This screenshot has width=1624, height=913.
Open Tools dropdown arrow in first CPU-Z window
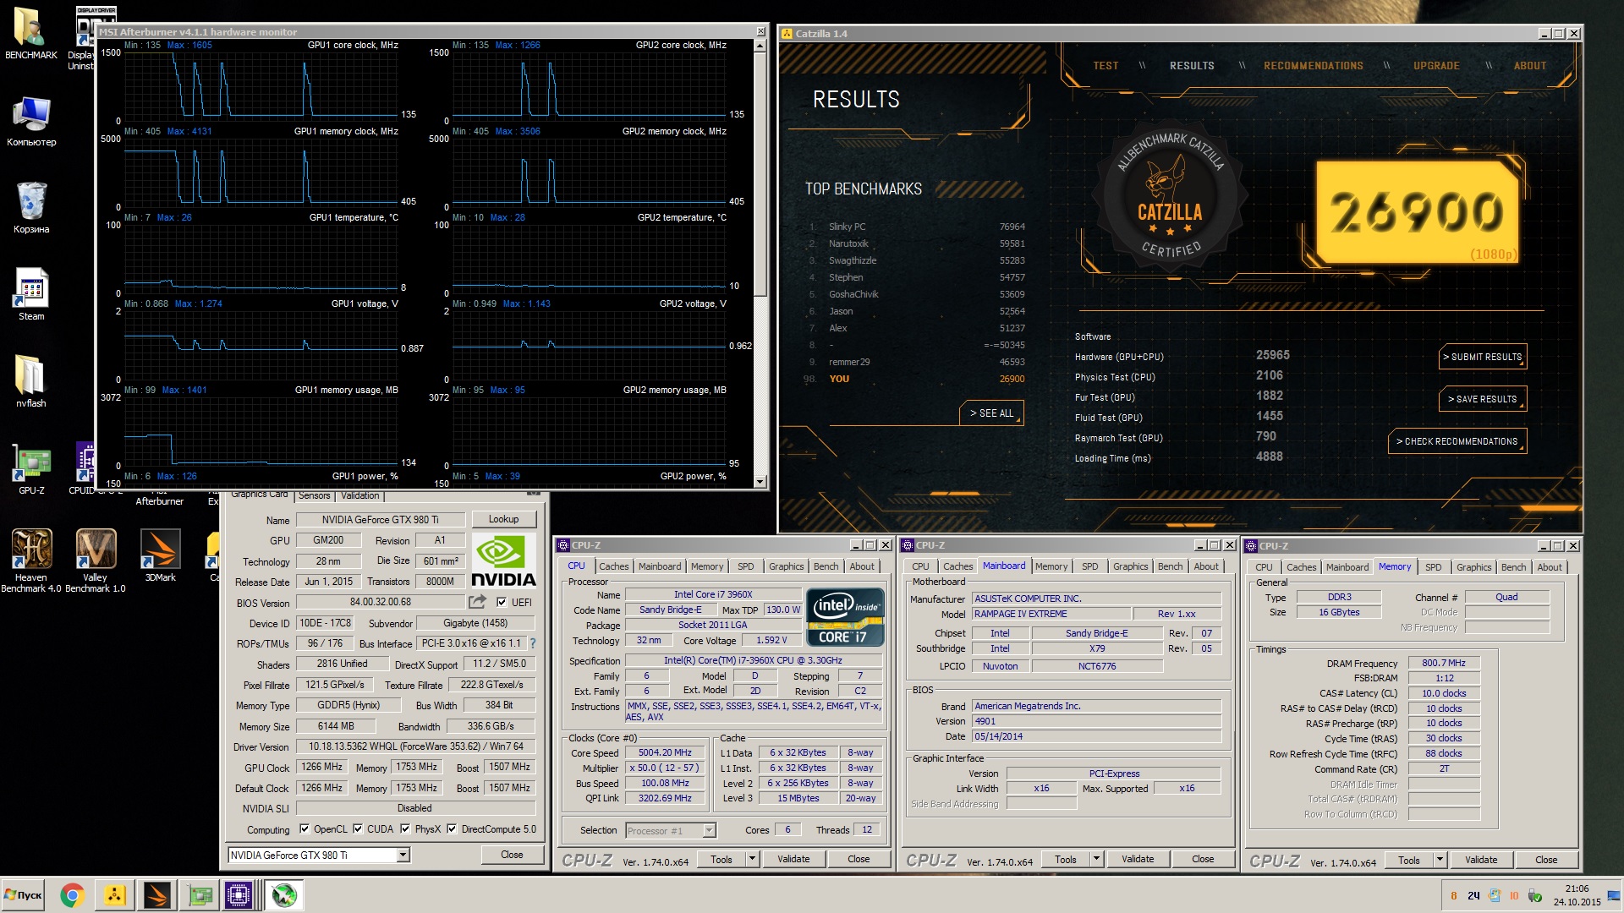[x=752, y=860]
